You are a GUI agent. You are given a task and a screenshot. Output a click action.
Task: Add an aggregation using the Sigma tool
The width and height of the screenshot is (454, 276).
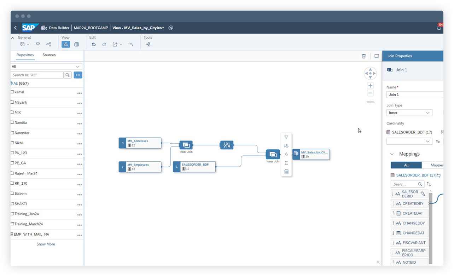[x=286, y=163]
